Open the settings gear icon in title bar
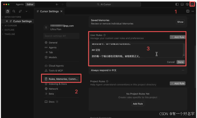Screen dimensions: 197x118 [192, 4]
